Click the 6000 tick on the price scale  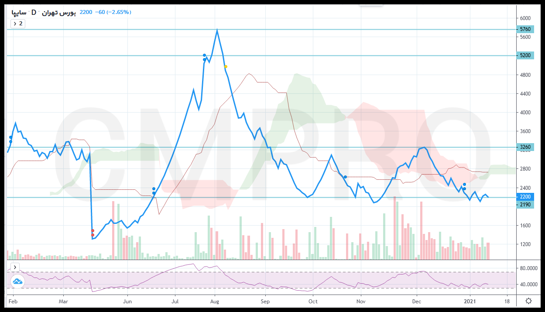(x=525, y=18)
